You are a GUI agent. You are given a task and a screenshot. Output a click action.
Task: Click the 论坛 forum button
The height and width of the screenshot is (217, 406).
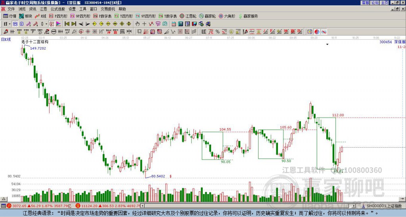tap(375, 3)
